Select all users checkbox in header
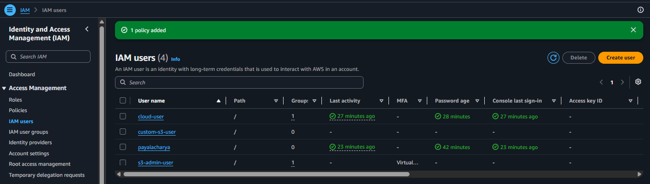Viewport: 650px width, 184px height. [x=123, y=101]
